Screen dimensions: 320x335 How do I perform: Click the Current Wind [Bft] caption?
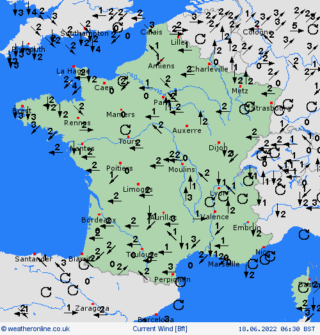[x=160, y=329]
